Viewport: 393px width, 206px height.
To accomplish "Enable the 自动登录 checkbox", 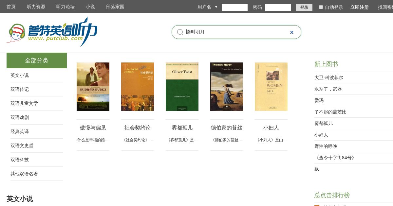I will (321, 7).
